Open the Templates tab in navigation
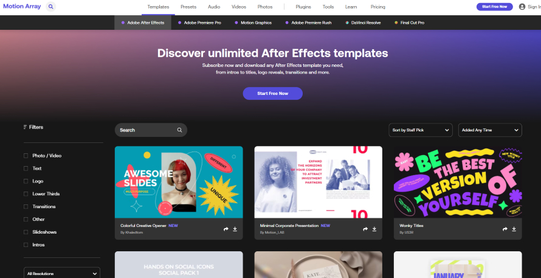Image resolution: width=541 pixels, height=278 pixels. tap(158, 7)
